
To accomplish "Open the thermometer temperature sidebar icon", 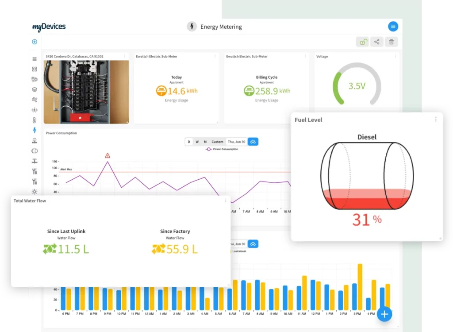I will click(x=35, y=120).
